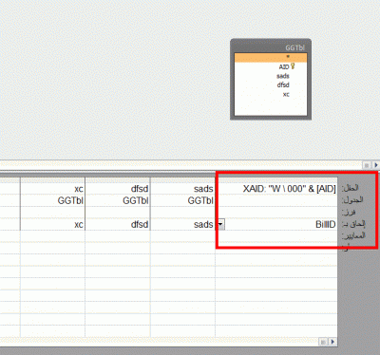Click the XAID expression field cell
380x355 pixels.
click(276, 189)
